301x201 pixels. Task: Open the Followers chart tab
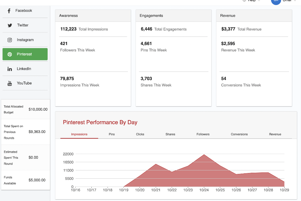[203, 134]
